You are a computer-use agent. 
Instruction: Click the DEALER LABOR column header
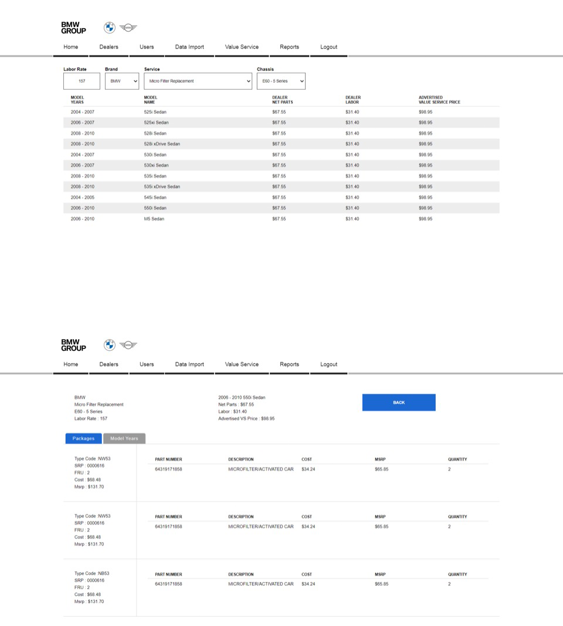click(x=352, y=100)
